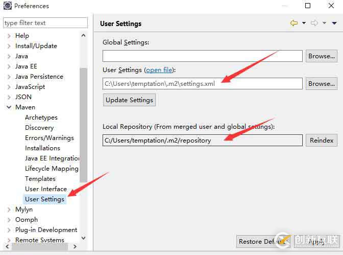The image size is (343, 255).
Task: Select the Maven preferences entry
Action: coord(25,107)
